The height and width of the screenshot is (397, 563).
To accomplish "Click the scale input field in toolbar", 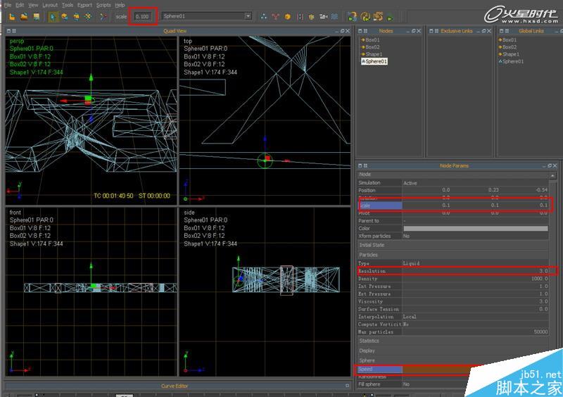I will tap(142, 15).
